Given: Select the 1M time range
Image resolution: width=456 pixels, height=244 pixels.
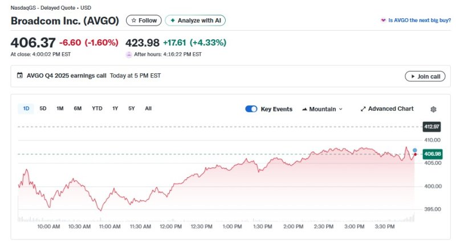Looking at the screenshot, I should 60,108.
